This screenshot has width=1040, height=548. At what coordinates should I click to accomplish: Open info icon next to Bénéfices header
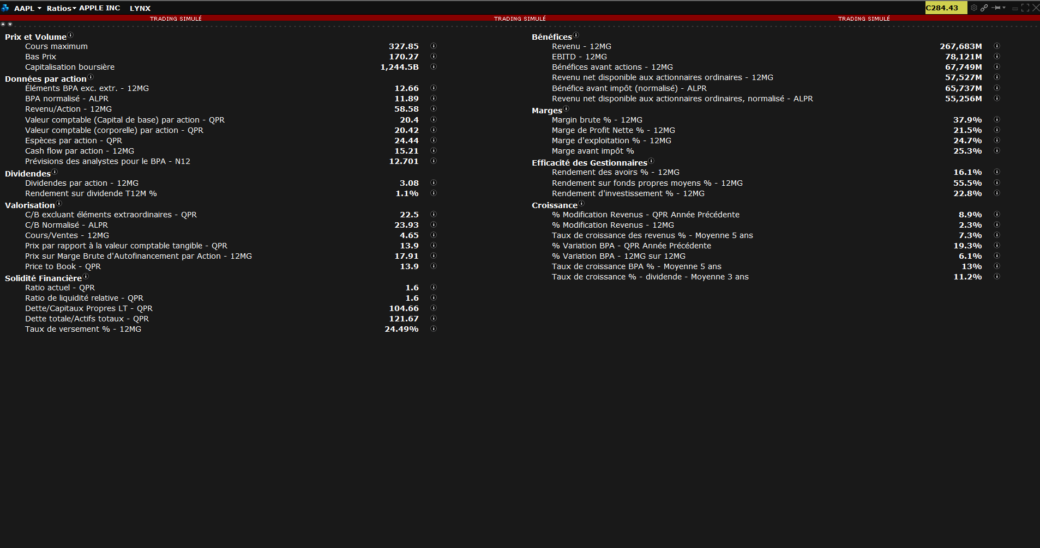(x=576, y=35)
